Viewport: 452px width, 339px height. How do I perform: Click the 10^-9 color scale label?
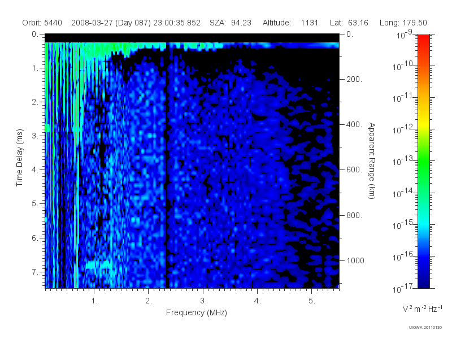[x=405, y=34]
